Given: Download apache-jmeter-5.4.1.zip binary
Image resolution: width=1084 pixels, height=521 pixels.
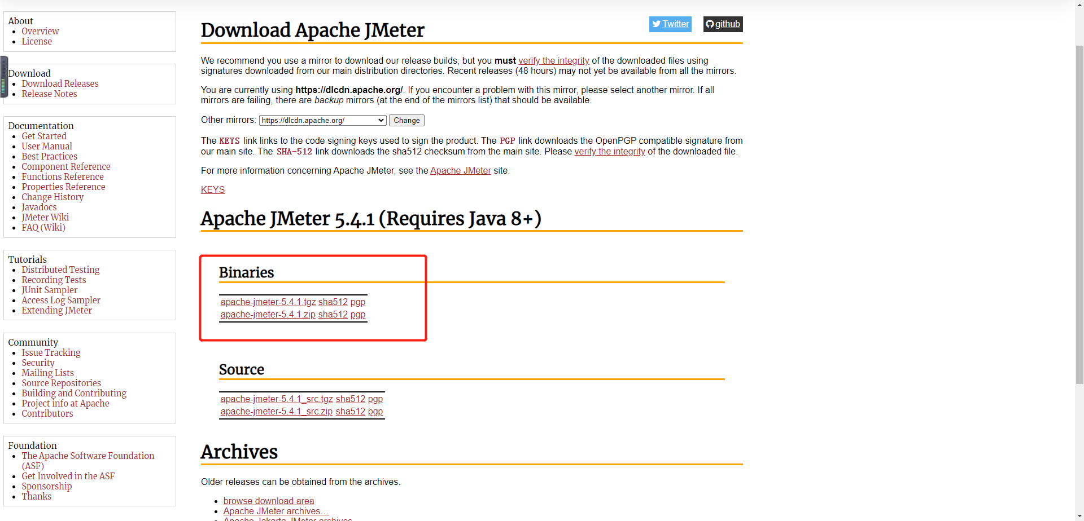Looking at the screenshot, I should (268, 315).
